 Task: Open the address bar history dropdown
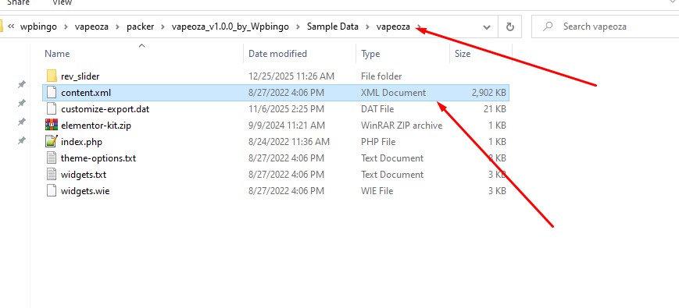[487, 27]
